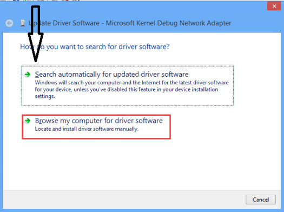Click the description starting 'Windows will search your computer'
The width and height of the screenshot is (284, 212).
pyautogui.click(x=131, y=89)
